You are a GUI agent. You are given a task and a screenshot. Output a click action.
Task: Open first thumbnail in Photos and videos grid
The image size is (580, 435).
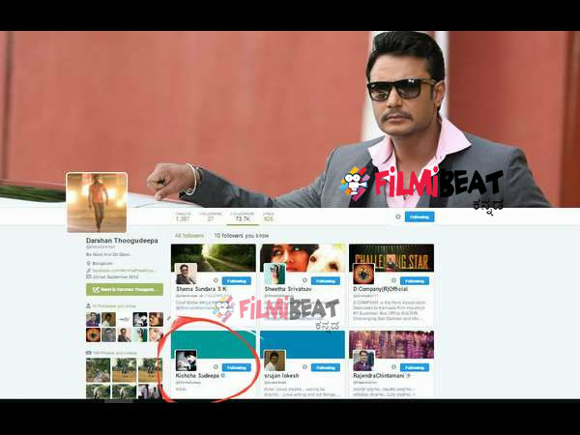pyautogui.click(x=98, y=370)
